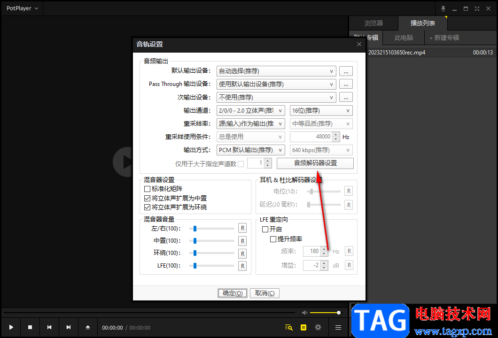Open secondary output device browse button

(x=346, y=97)
